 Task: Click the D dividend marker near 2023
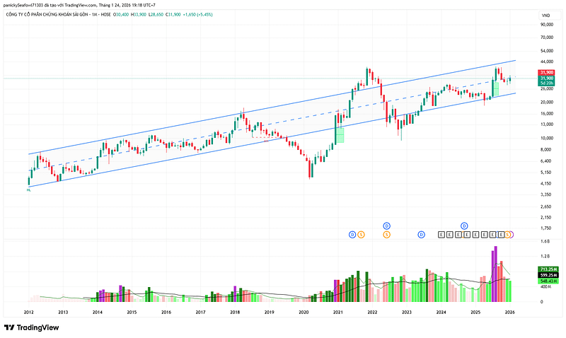click(421, 234)
